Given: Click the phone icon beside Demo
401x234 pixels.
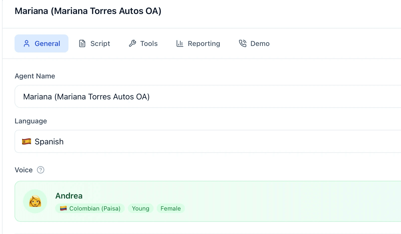Looking at the screenshot, I should click(x=243, y=43).
